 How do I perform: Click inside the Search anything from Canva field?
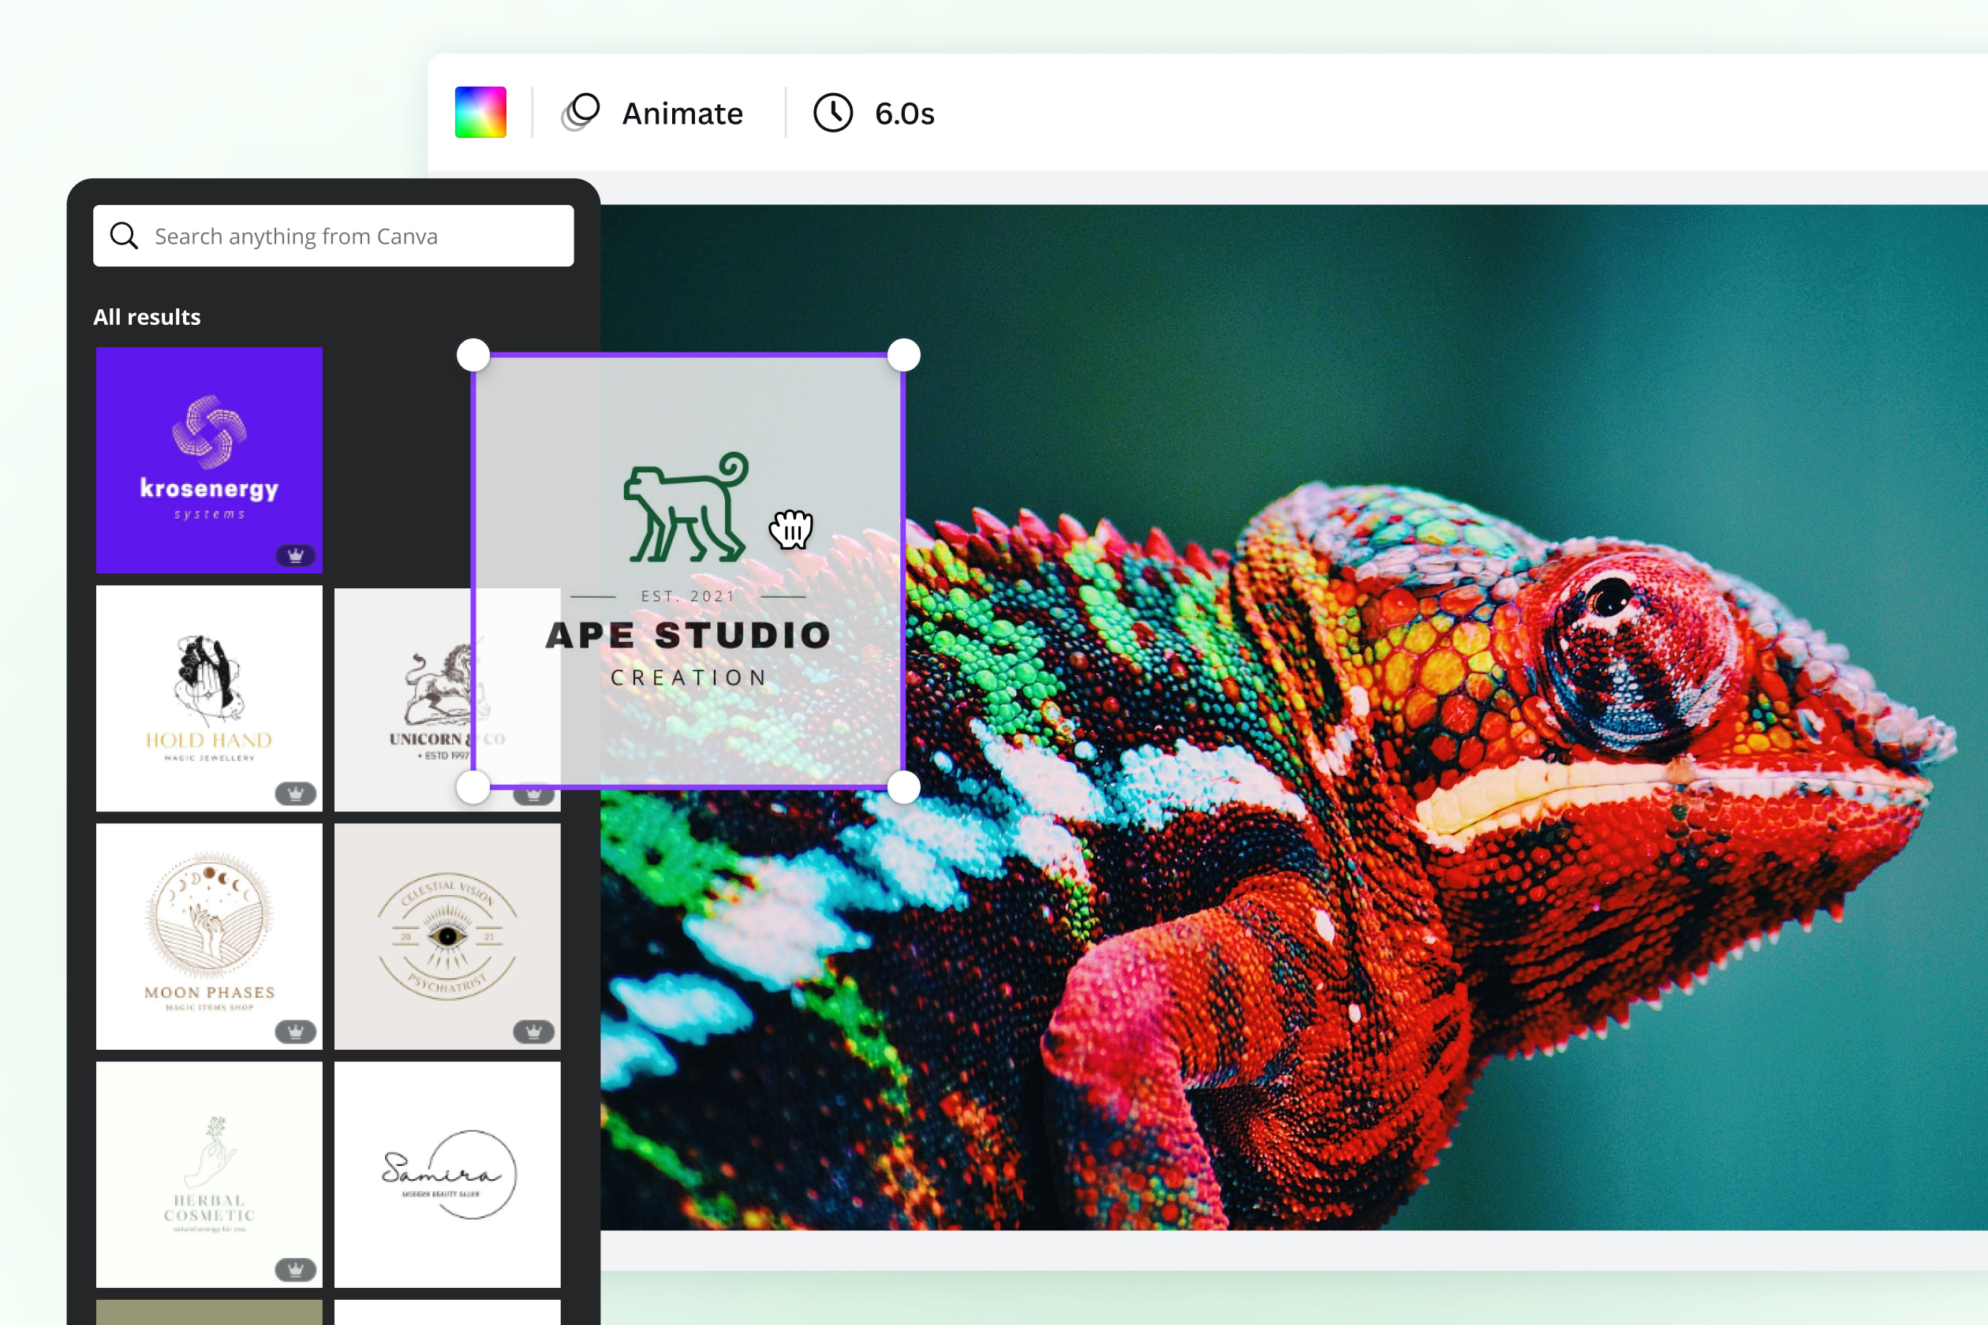(x=338, y=236)
